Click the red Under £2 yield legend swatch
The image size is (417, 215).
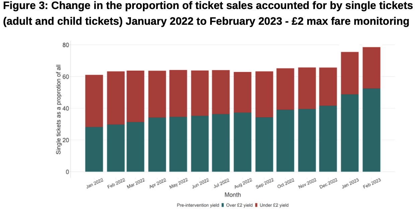point(257,205)
